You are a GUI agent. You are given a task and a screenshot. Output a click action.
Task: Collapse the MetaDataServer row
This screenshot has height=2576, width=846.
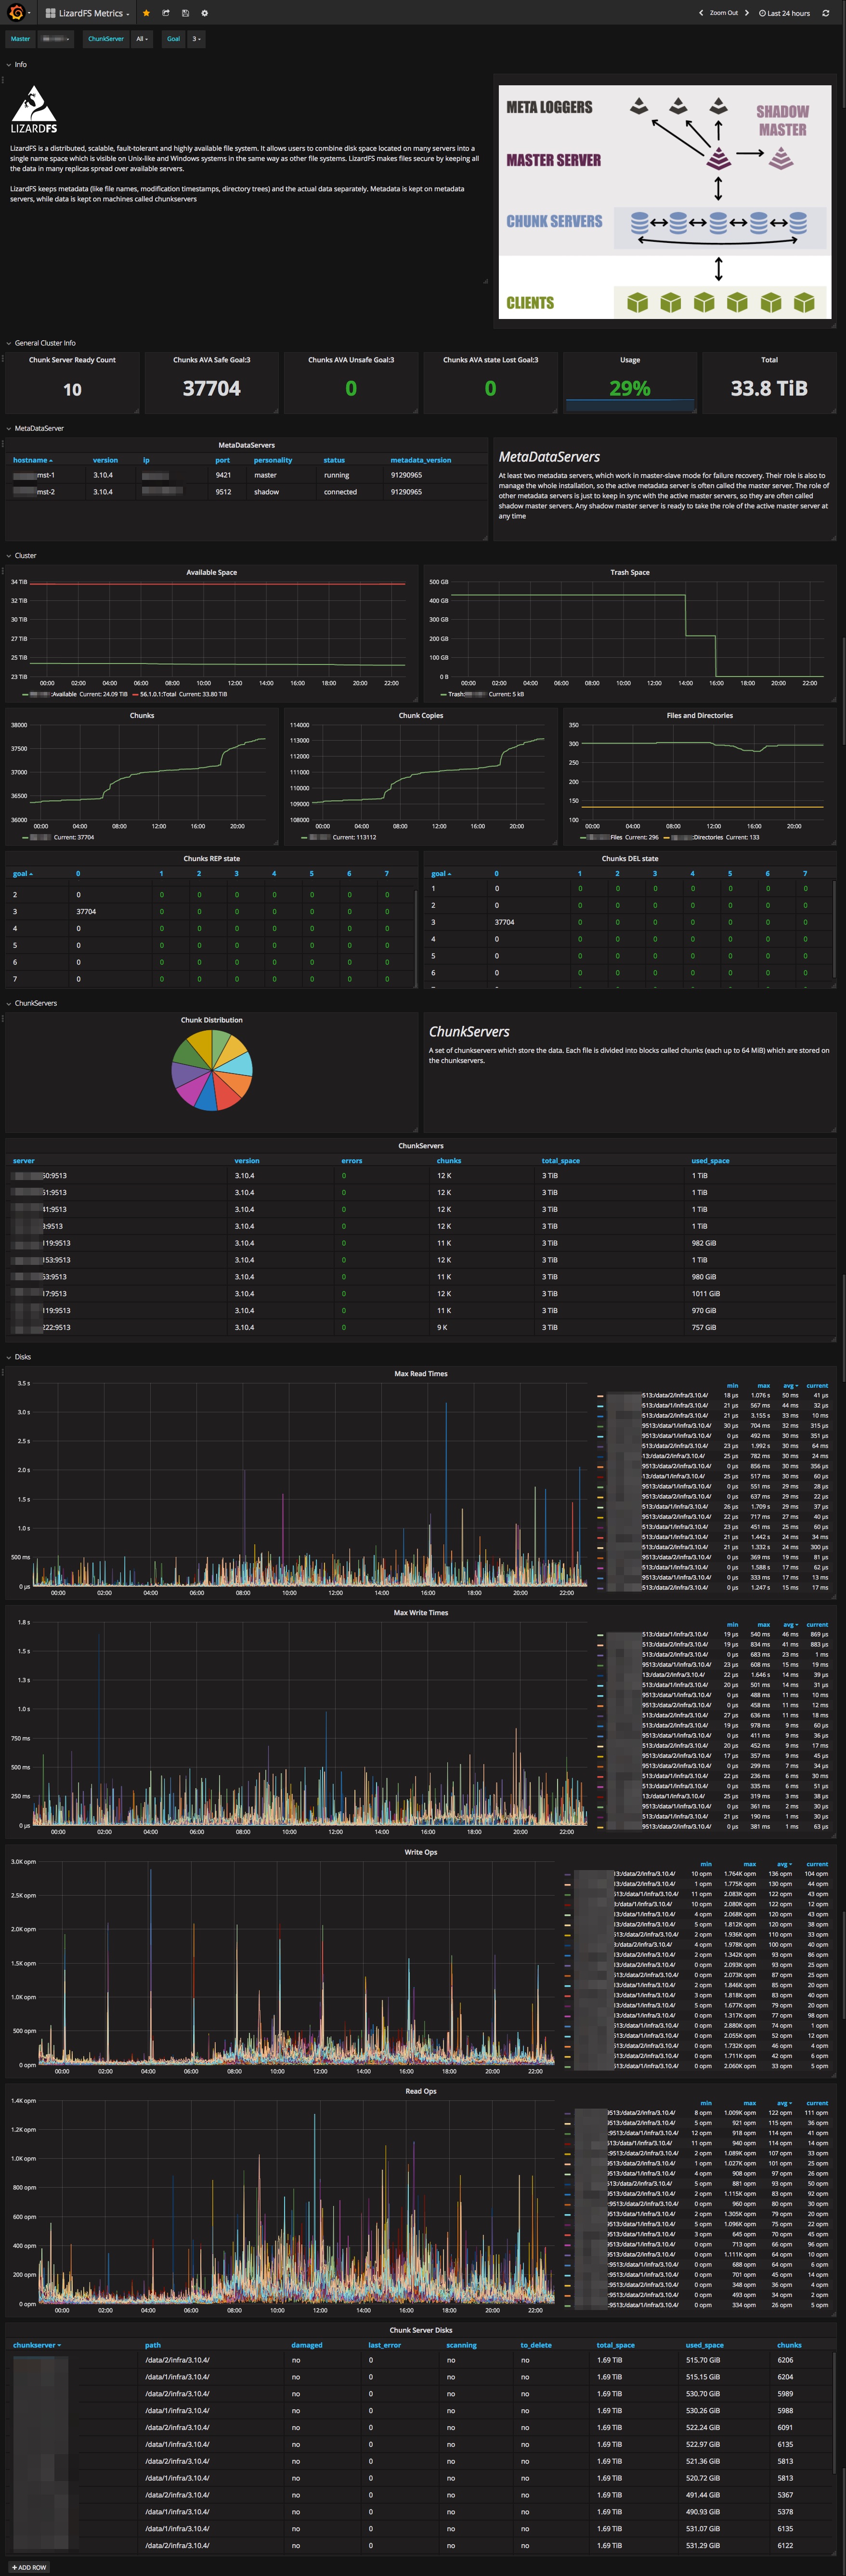coord(35,428)
